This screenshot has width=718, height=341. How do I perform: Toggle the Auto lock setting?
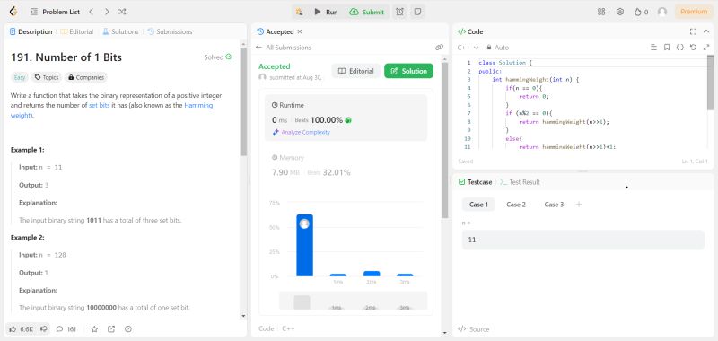(x=498, y=48)
